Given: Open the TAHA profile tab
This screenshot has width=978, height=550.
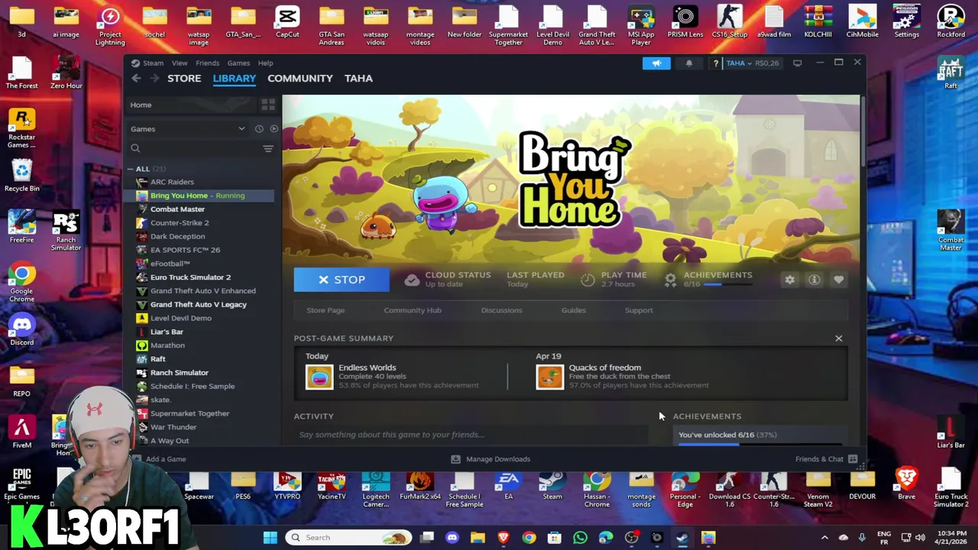Looking at the screenshot, I should click(x=358, y=78).
